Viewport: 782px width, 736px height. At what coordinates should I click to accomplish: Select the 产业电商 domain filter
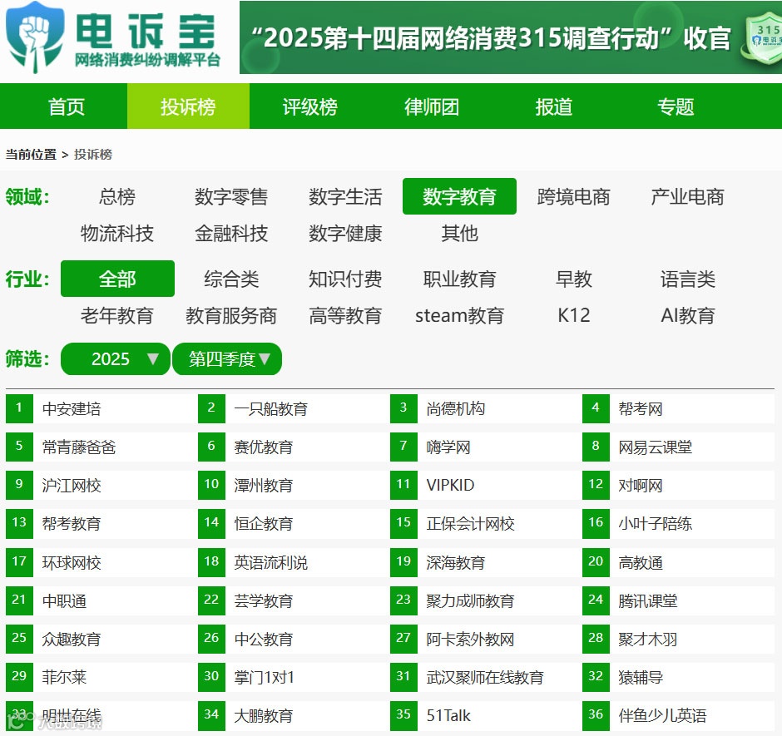tap(688, 196)
